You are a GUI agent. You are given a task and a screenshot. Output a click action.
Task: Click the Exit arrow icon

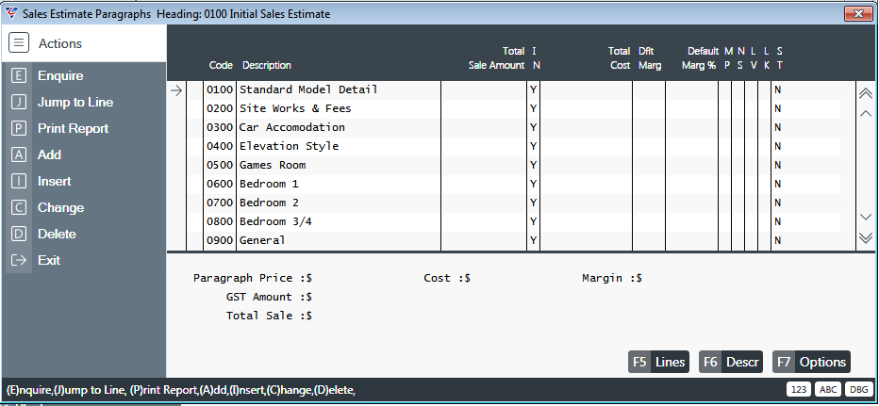click(19, 260)
